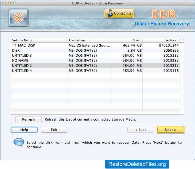Refresh the storage media list
The width and height of the screenshot is (195, 169).
pyautogui.click(x=28, y=119)
